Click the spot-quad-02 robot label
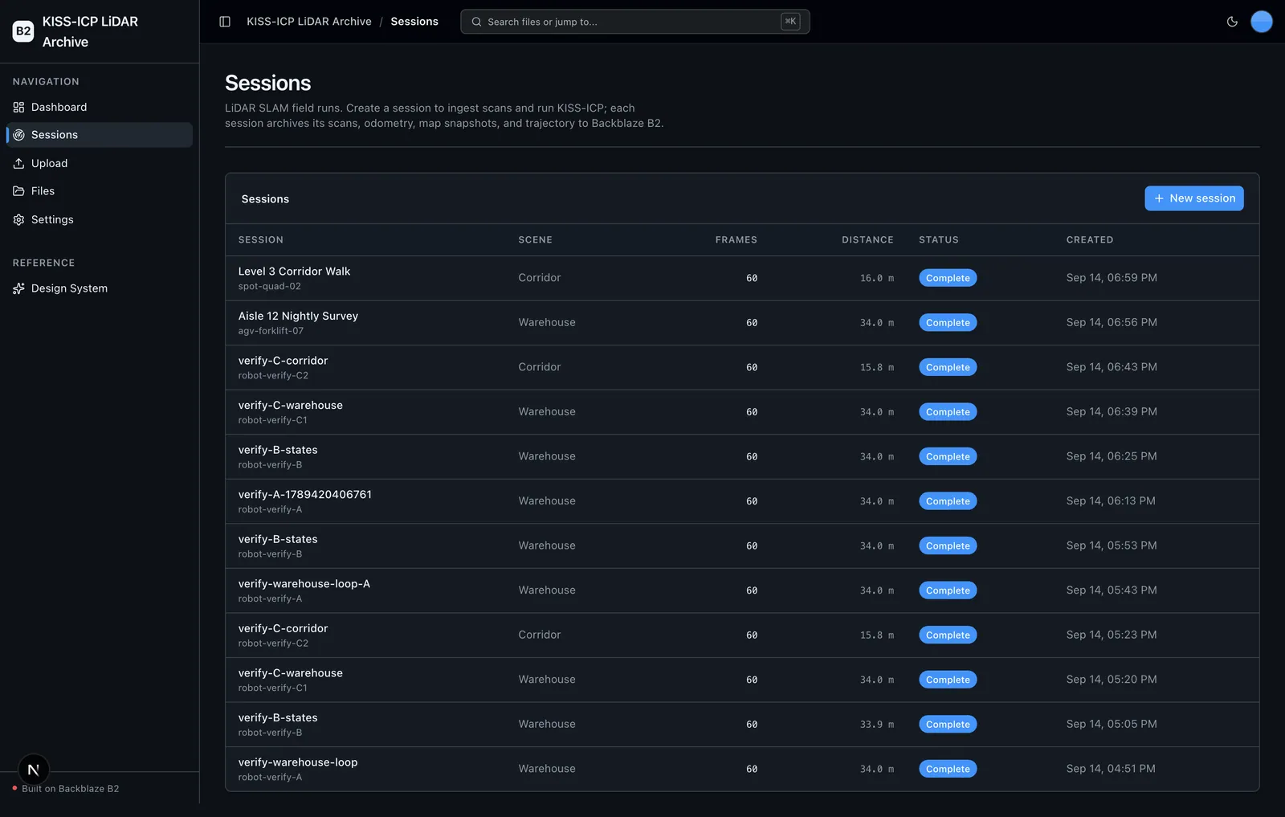Image resolution: width=1285 pixels, height=817 pixels. pyautogui.click(x=270, y=287)
